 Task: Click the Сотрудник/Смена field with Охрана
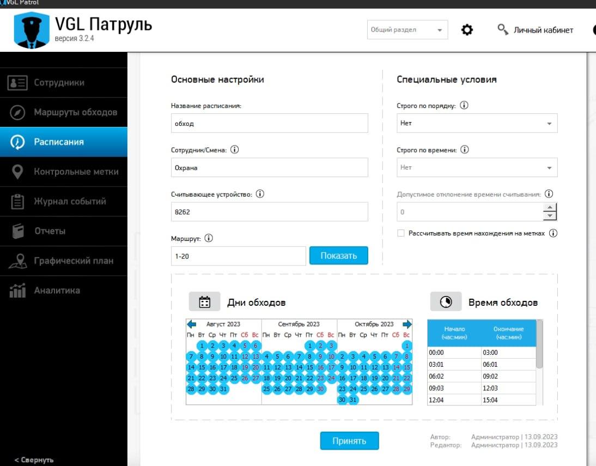pos(270,167)
